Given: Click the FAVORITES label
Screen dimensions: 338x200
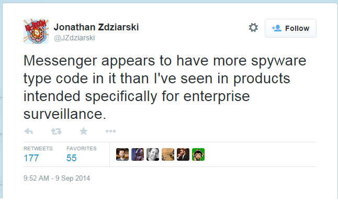Looking at the screenshot, I should (x=82, y=149).
